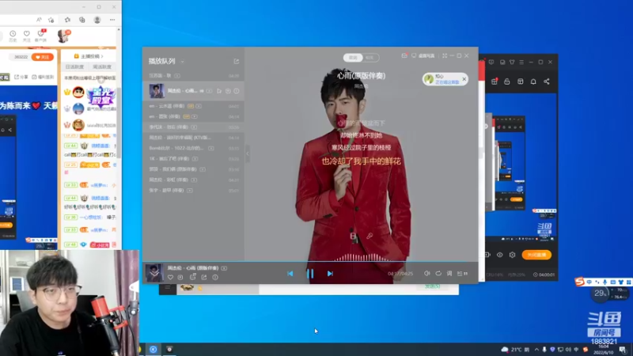Click the orange follow 关注 button in browser
Image resolution: width=633 pixels, height=356 pixels.
43,57
